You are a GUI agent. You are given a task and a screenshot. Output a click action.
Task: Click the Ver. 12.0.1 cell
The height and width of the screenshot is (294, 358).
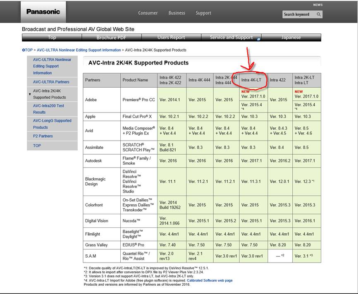(x=280, y=182)
